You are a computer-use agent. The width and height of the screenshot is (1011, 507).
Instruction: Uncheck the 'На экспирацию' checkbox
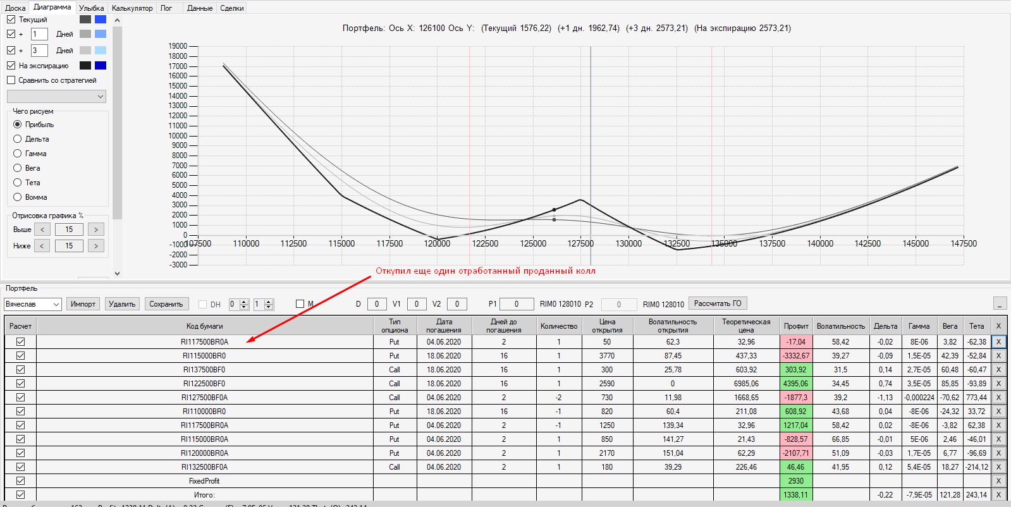(11, 65)
